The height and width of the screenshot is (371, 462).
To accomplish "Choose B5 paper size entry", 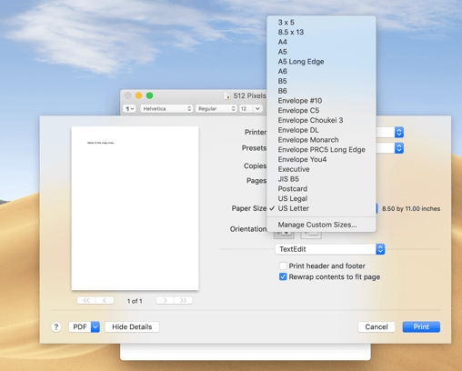I will 321,81.
